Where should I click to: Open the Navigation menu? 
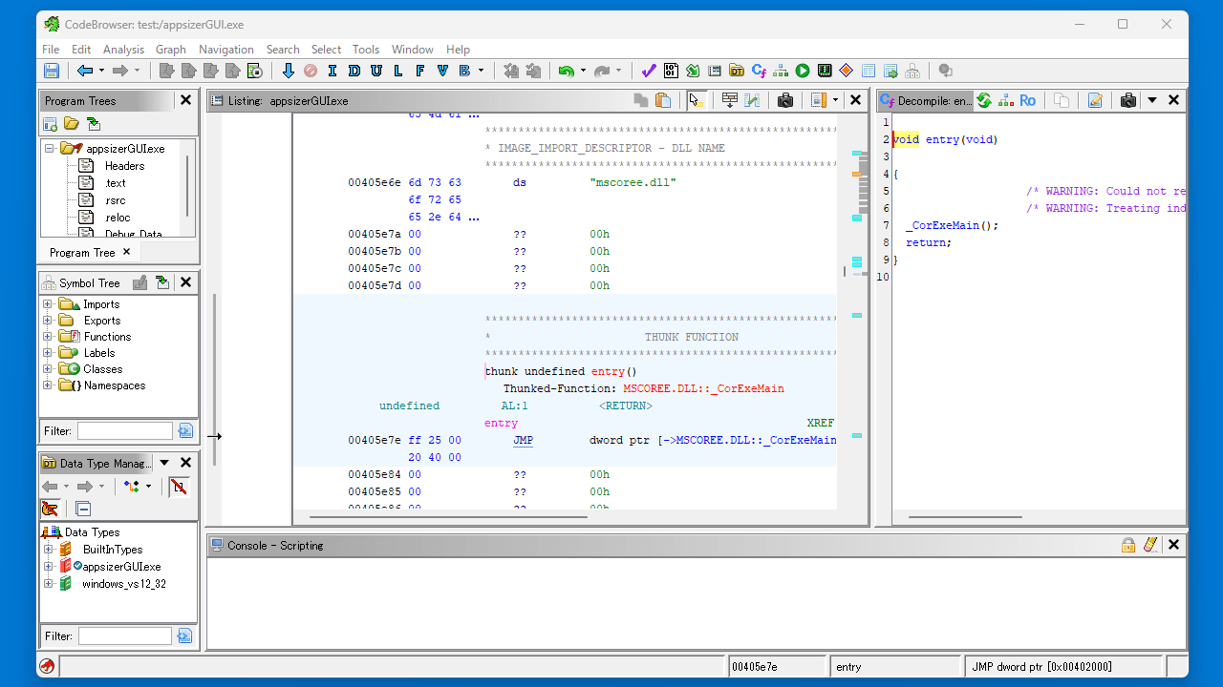pyautogui.click(x=226, y=50)
